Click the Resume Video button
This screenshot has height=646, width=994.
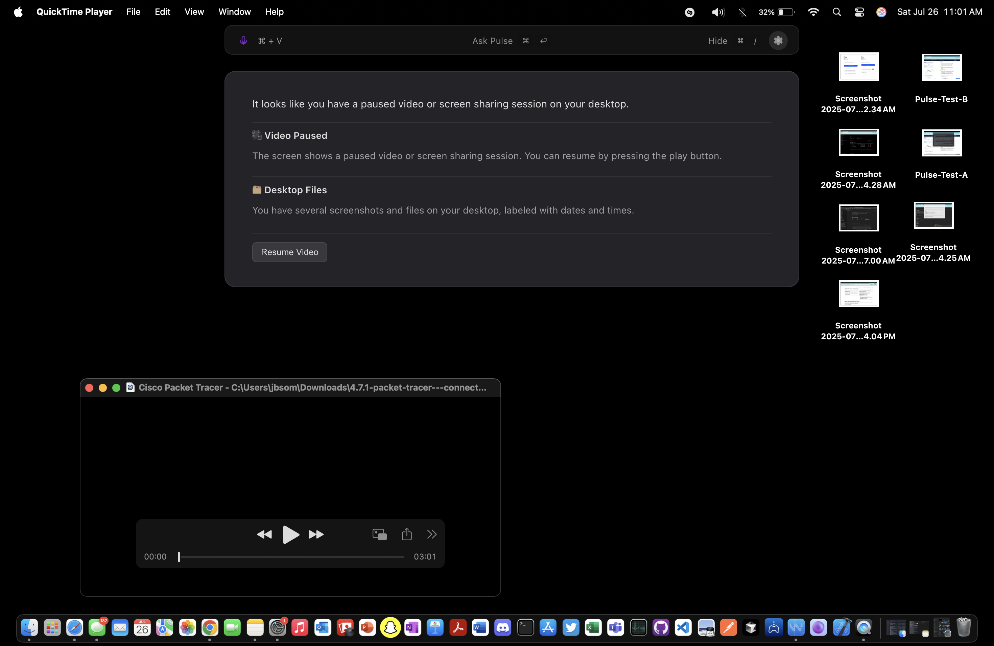(289, 252)
